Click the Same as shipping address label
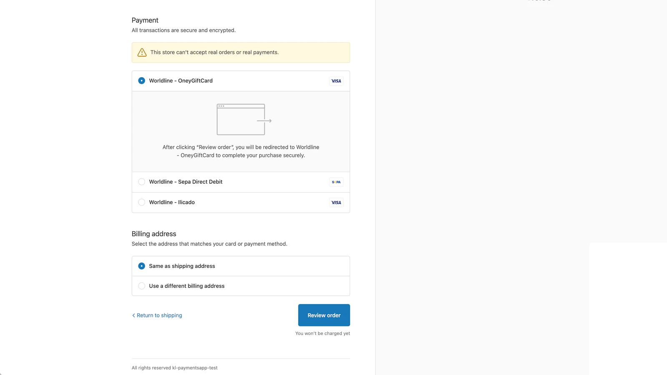The image size is (667, 375). (182, 266)
